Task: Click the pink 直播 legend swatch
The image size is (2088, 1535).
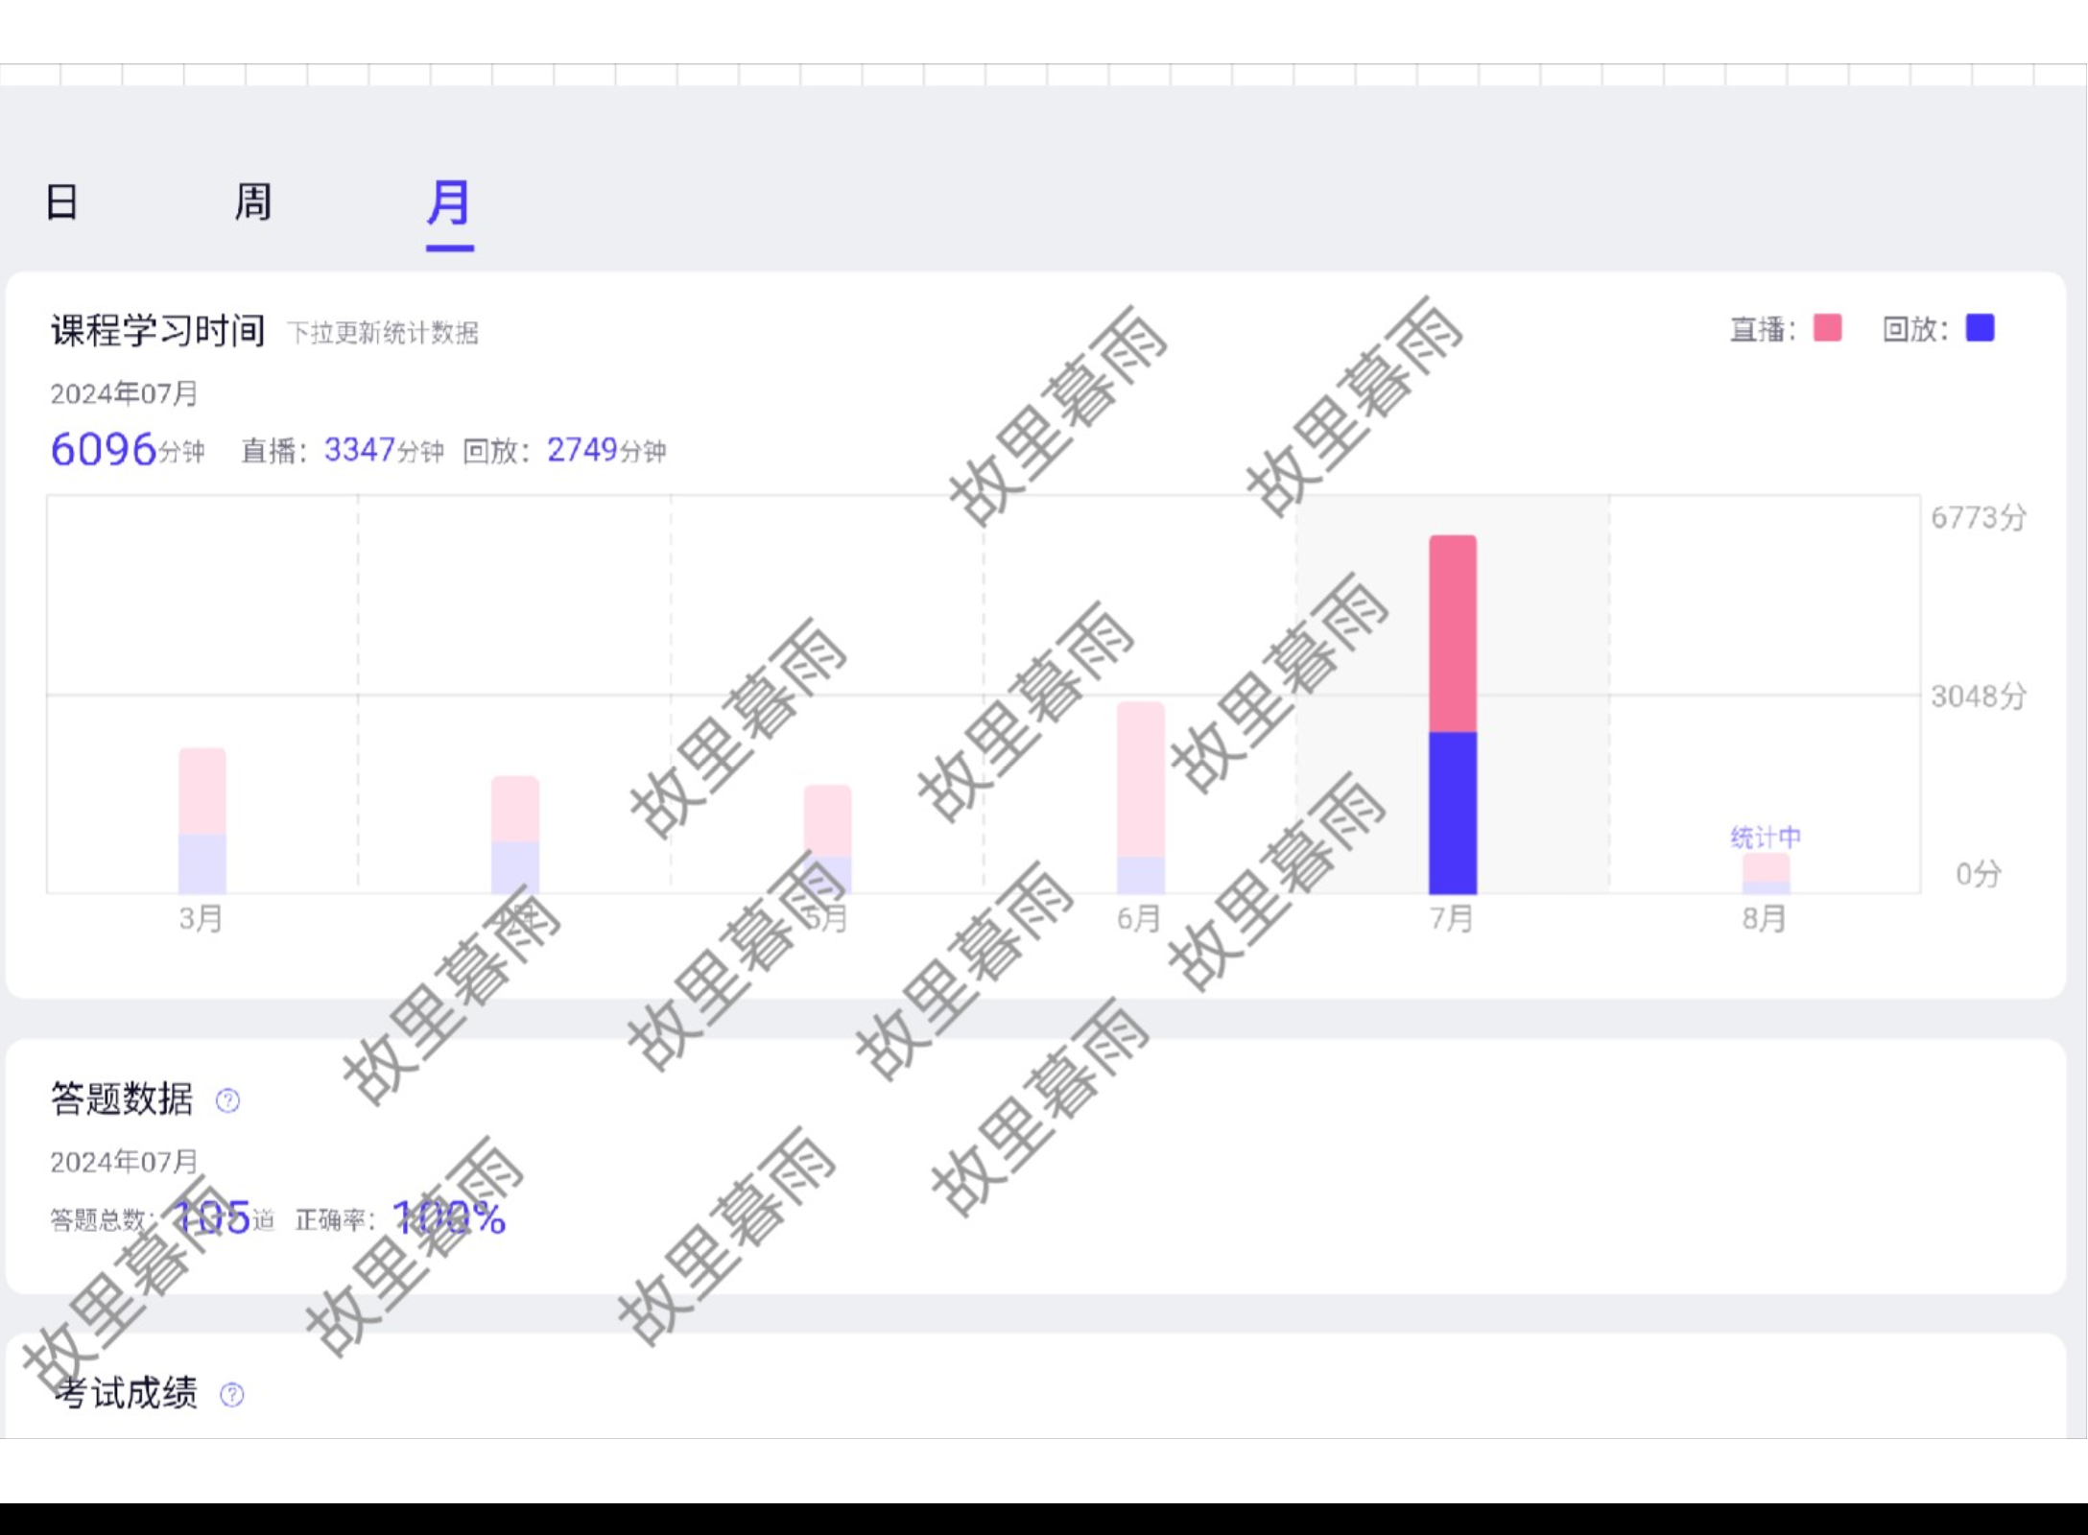Action: (1827, 328)
